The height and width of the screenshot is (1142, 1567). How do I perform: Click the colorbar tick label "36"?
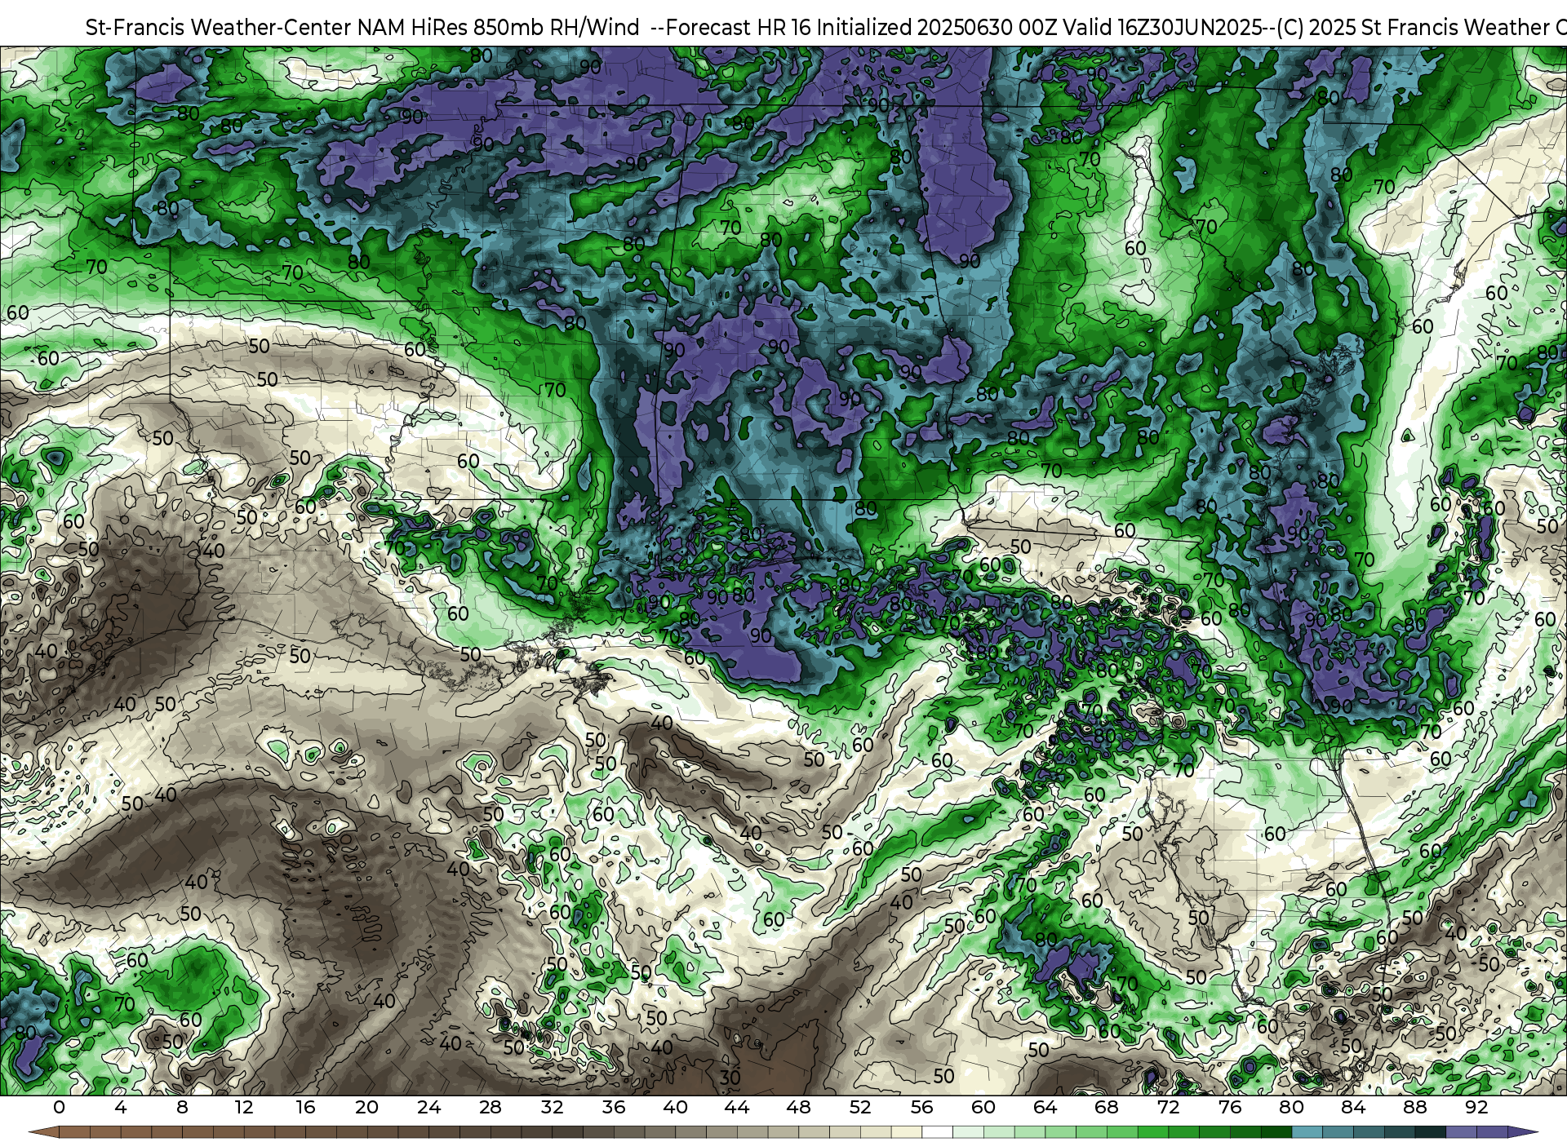614,1107
